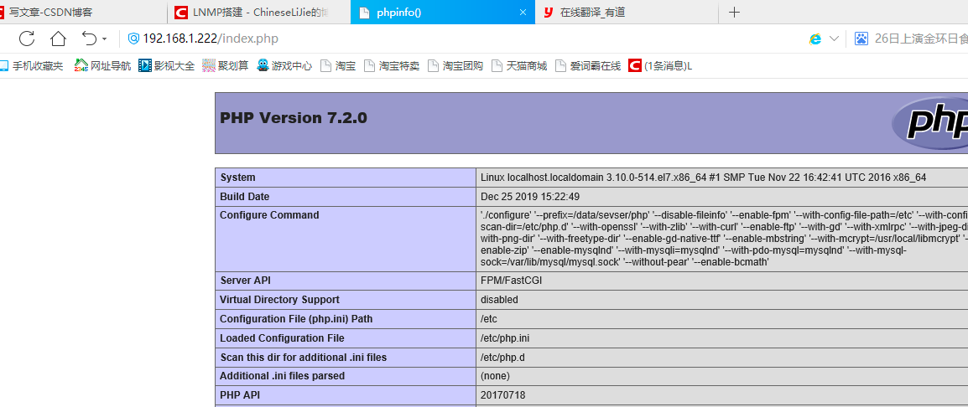Focus the address bar showing 192.168.1.222/index.php
The image size is (968, 407).
click(x=211, y=39)
